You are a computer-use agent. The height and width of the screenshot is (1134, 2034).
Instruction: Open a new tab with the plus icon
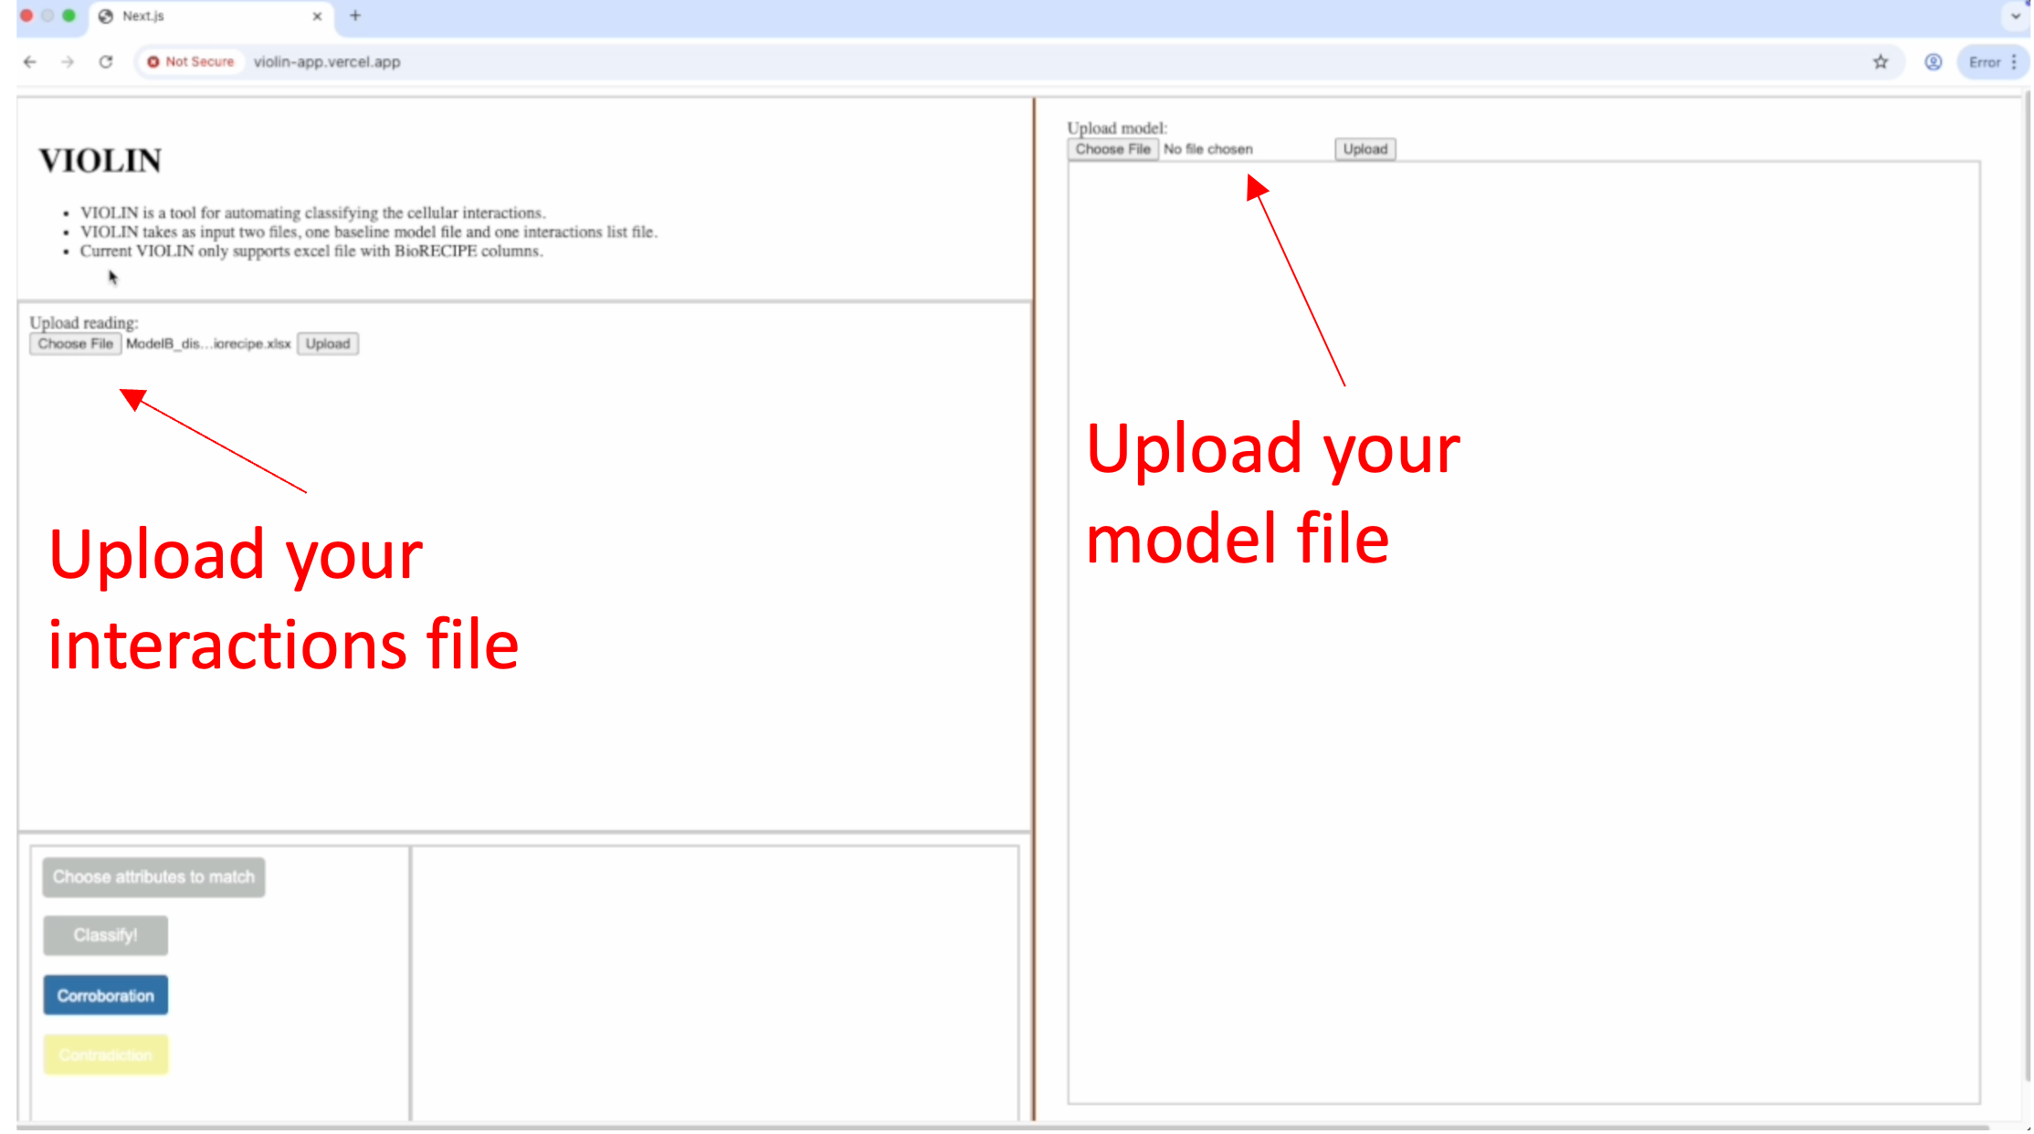click(355, 16)
